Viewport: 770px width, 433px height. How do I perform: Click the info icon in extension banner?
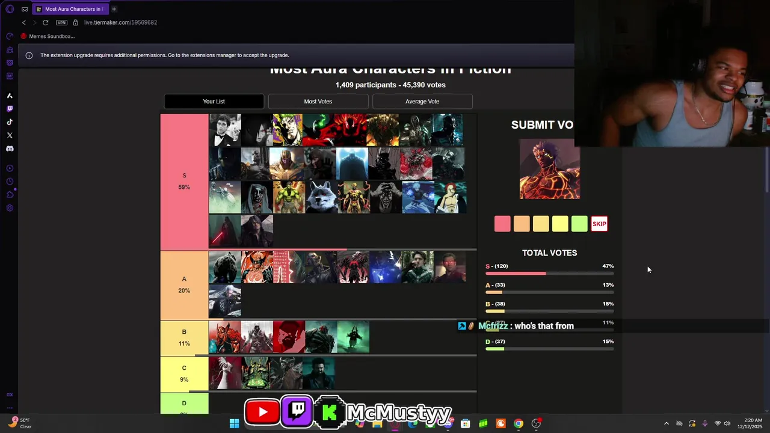tap(29, 55)
